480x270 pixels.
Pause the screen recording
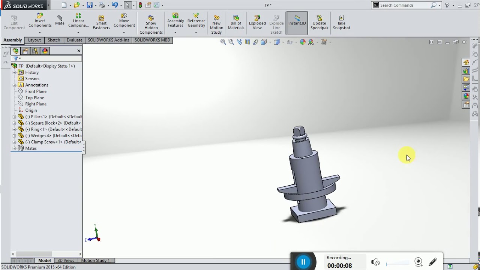click(303, 262)
